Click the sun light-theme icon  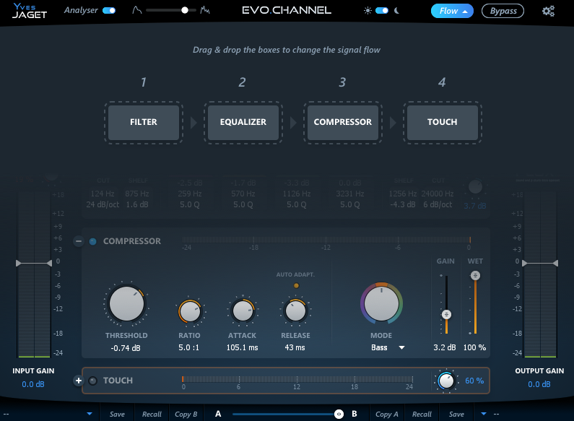368,11
